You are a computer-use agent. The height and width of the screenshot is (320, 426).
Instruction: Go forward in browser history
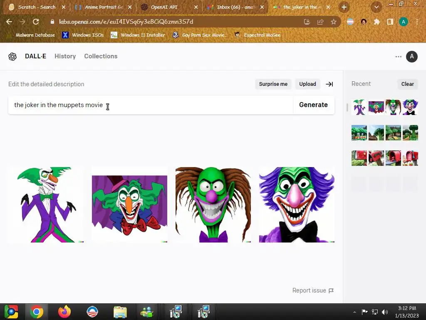[22, 22]
